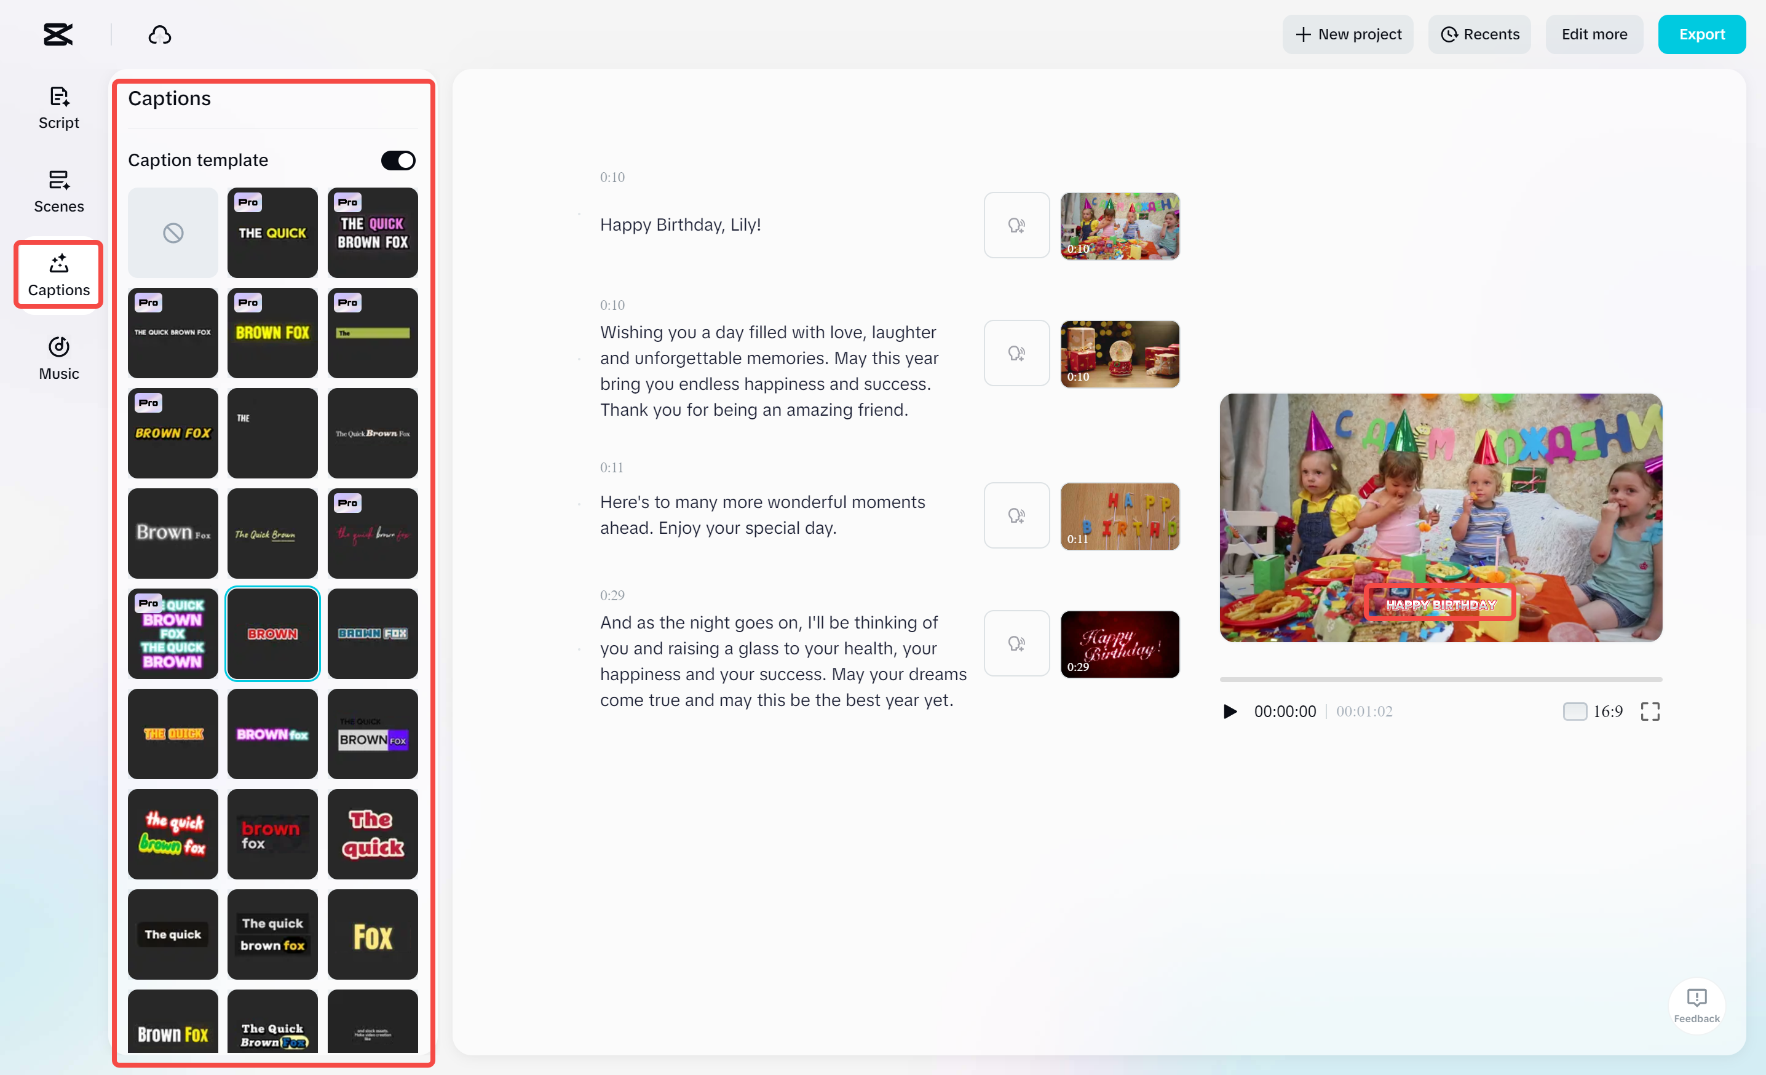The width and height of the screenshot is (1766, 1075).
Task: Toggle the Caption template switch off
Action: (398, 160)
